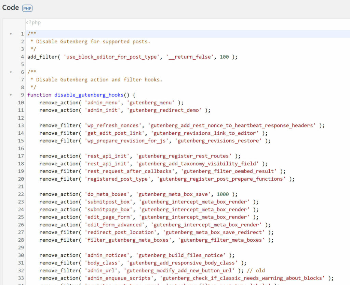
Task: Click the 'gutenberg_filter_meta_boxes' string on line 28
Action: tap(221, 240)
